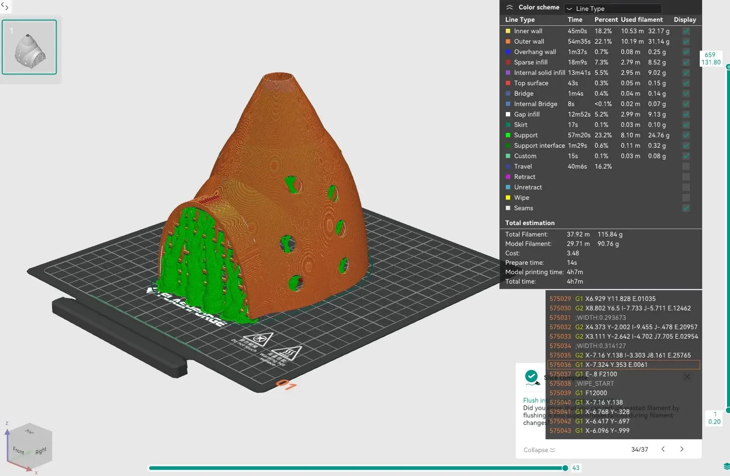Enable Retract display checkbox
Viewport: 730px width, 476px height.
pos(686,177)
